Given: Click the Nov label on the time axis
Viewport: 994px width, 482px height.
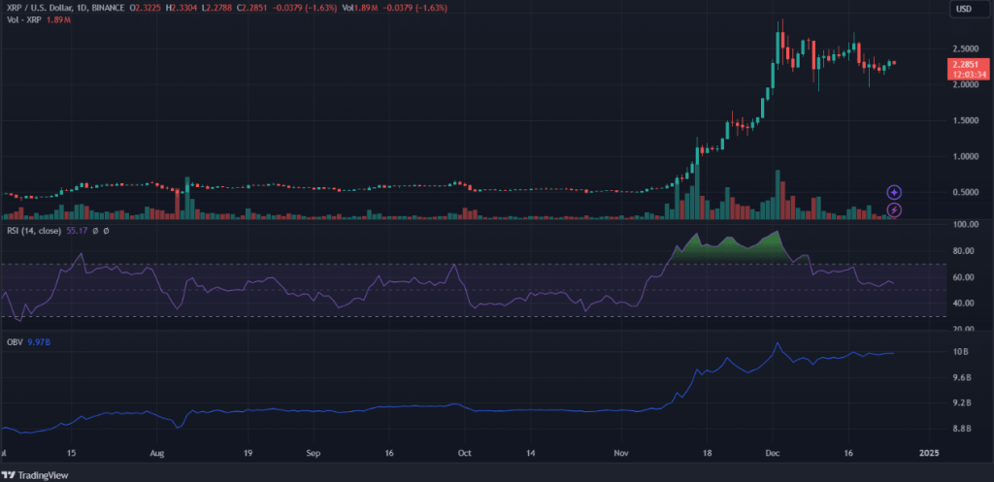Looking at the screenshot, I should (621, 454).
